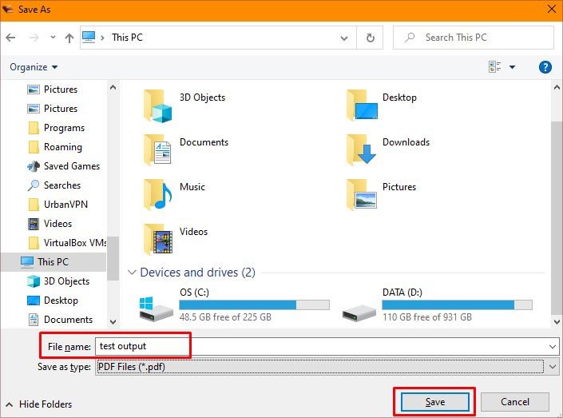563x418 pixels.
Task: Click the Cancel button
Action: click(515, 402)
